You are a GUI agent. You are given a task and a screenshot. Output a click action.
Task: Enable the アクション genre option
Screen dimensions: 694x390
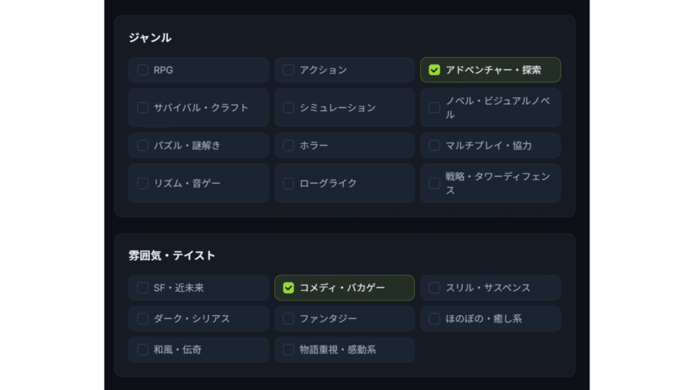[x=289, y=70]
